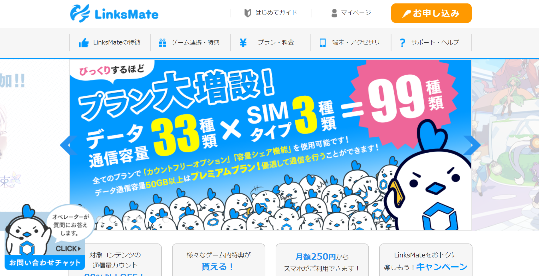Click the question mark サポート・ヘルプ icon
This screenshot has width=539, height=276.
(402, 43)
